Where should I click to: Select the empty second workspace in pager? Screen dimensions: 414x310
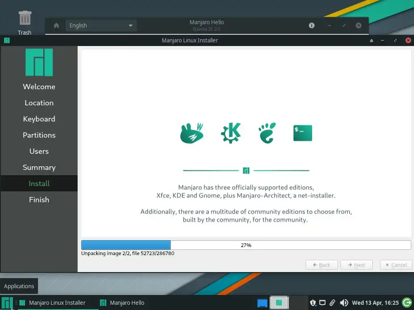(x=298, y=303)
